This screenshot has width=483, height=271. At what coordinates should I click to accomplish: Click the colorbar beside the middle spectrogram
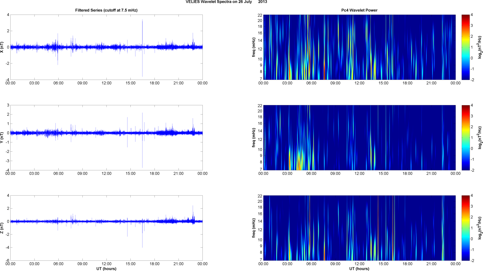tap(465, 138)
